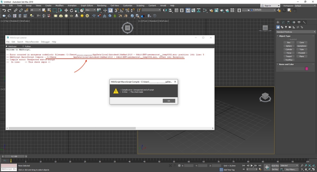Select the Select and Move tool
Viewport: 317px width, 172px height.
[x=66, y=10]
